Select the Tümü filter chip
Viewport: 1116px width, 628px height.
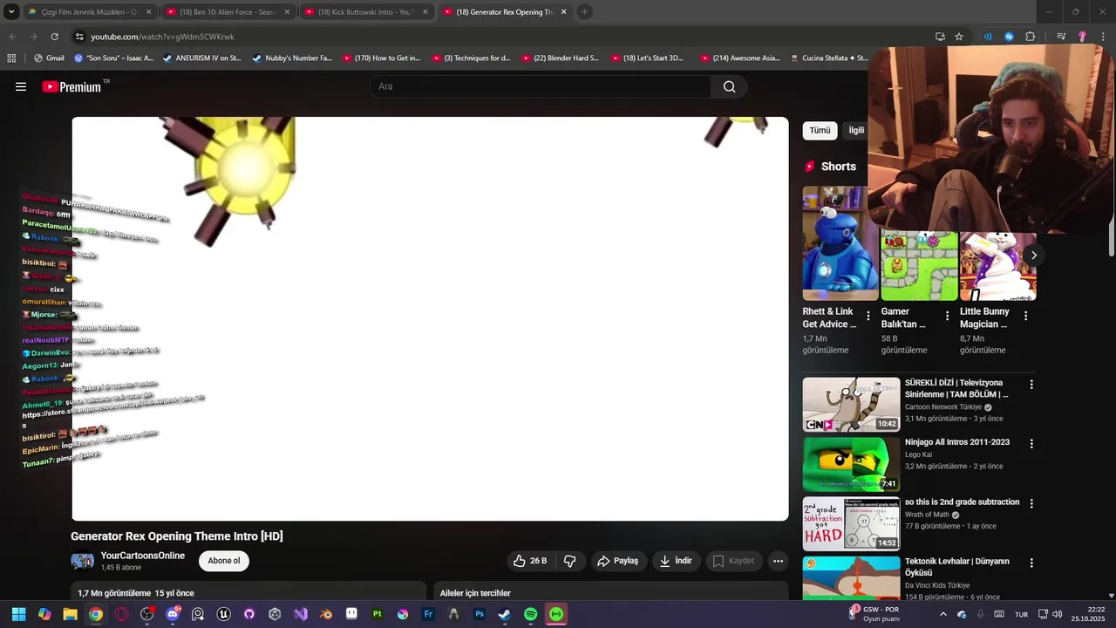tap(820, 131)
